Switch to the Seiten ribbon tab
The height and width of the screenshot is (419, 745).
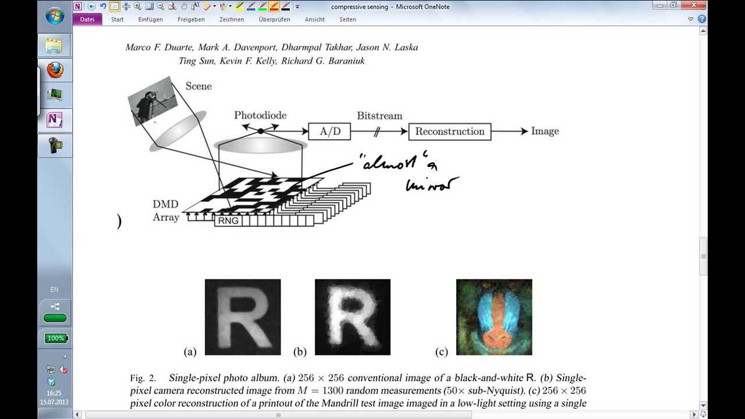347,19
